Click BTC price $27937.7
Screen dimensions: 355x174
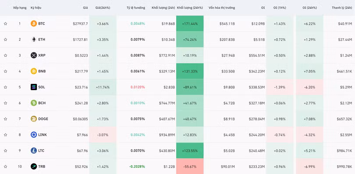click(80, 24)
